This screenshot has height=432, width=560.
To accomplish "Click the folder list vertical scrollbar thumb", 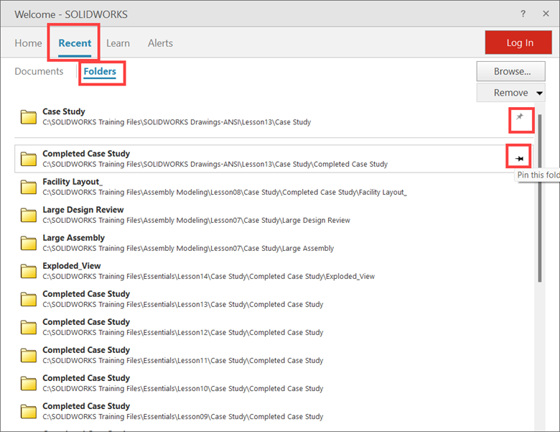I will (540, 198).
